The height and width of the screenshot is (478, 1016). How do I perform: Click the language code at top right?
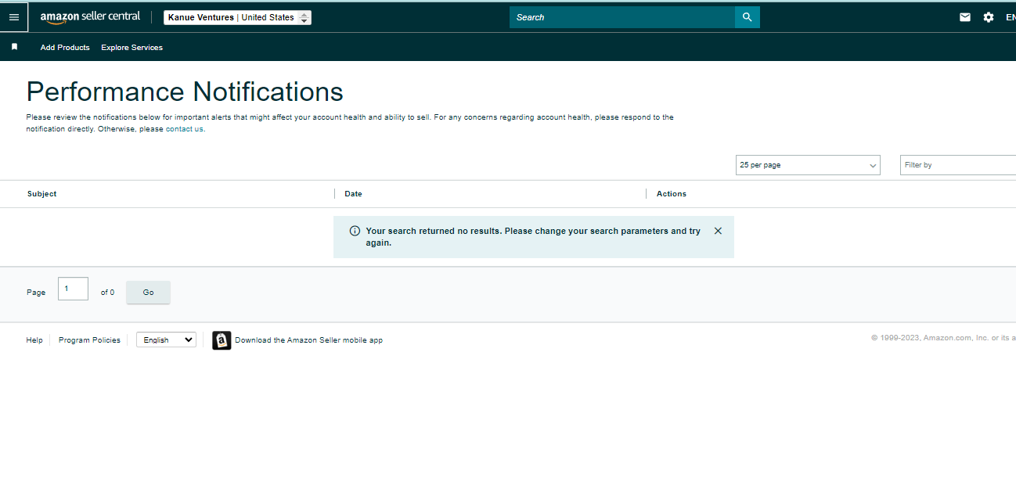(1011, 17)
